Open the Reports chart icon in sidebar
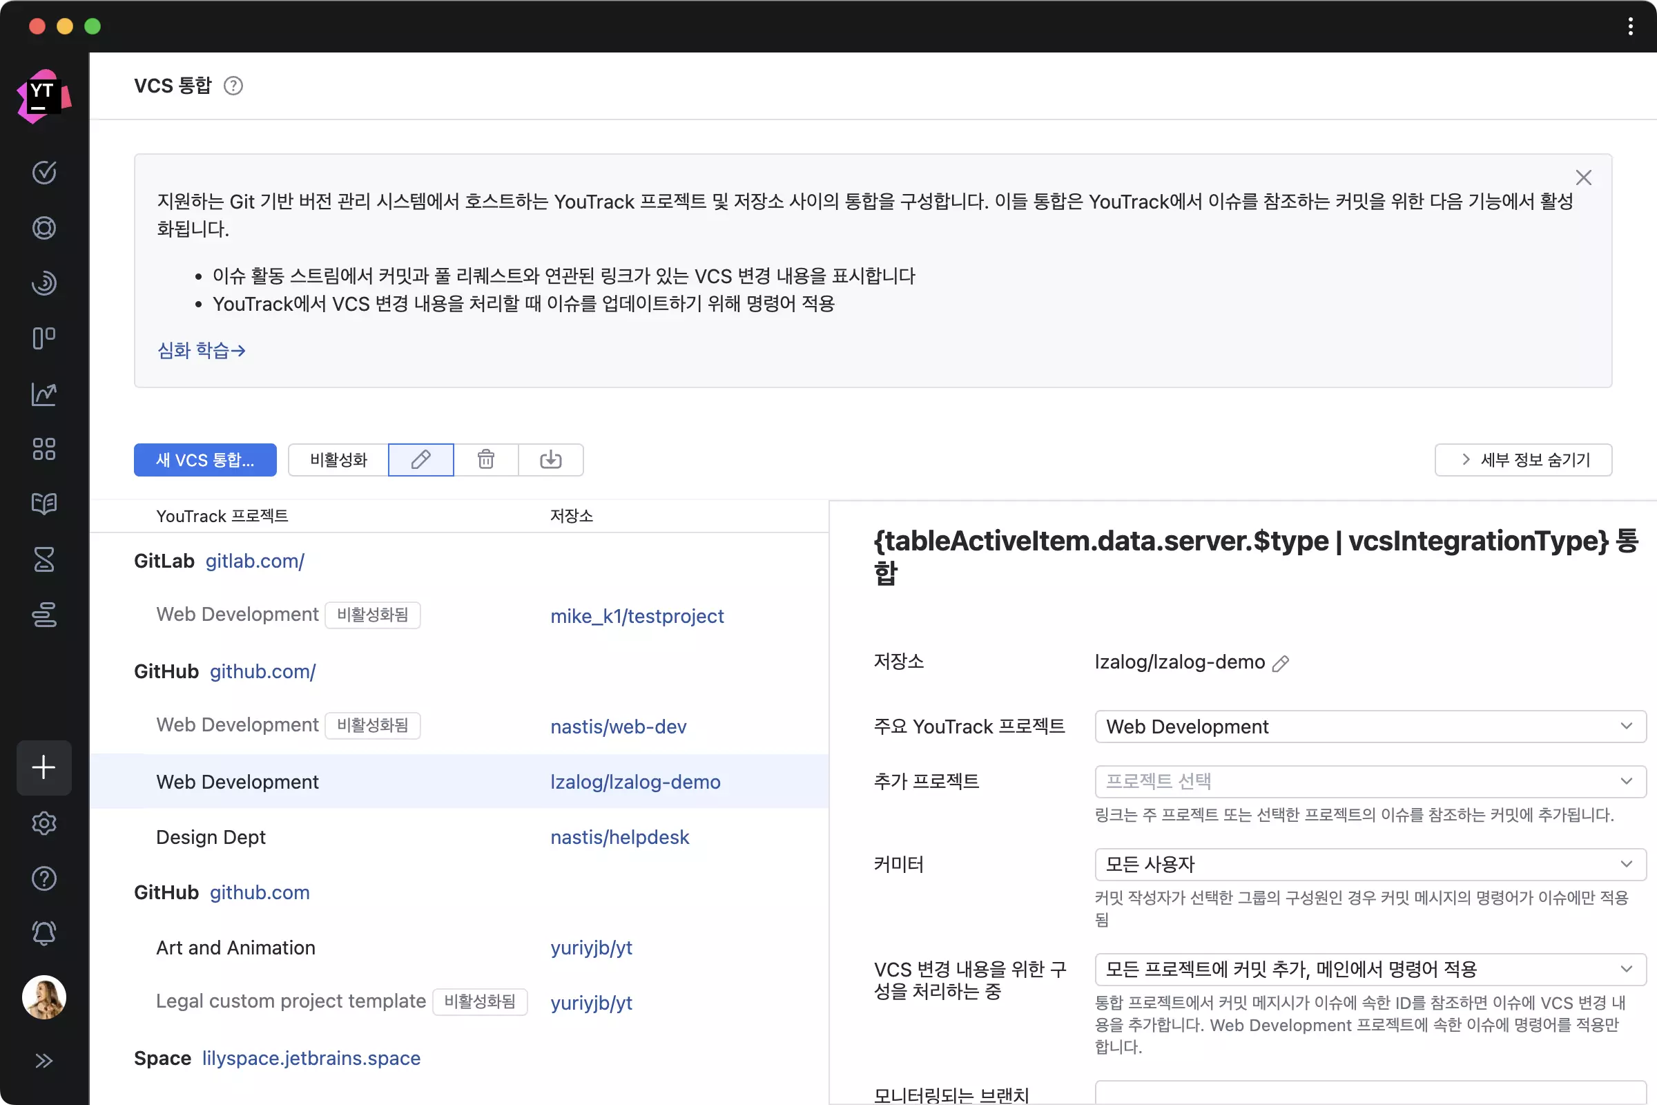 click(x=43, y=394)
